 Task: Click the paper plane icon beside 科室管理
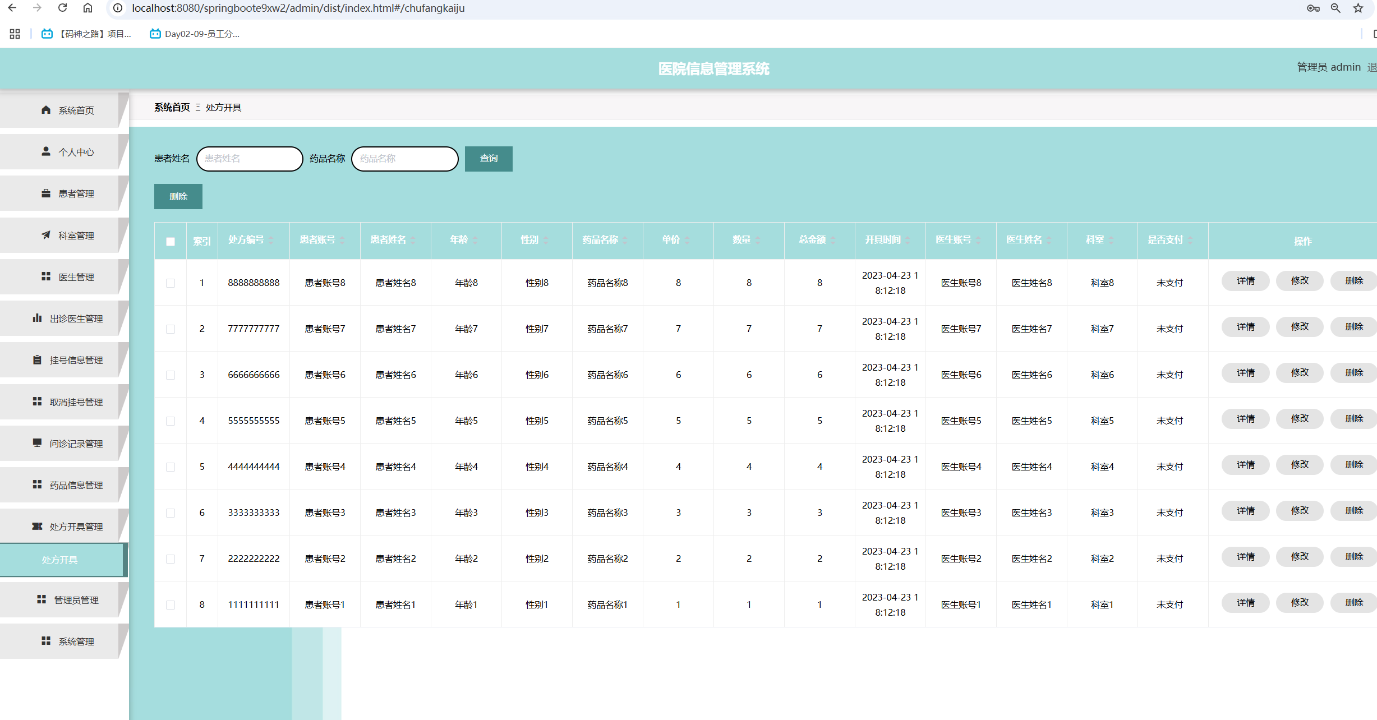(x=46, y=235)
